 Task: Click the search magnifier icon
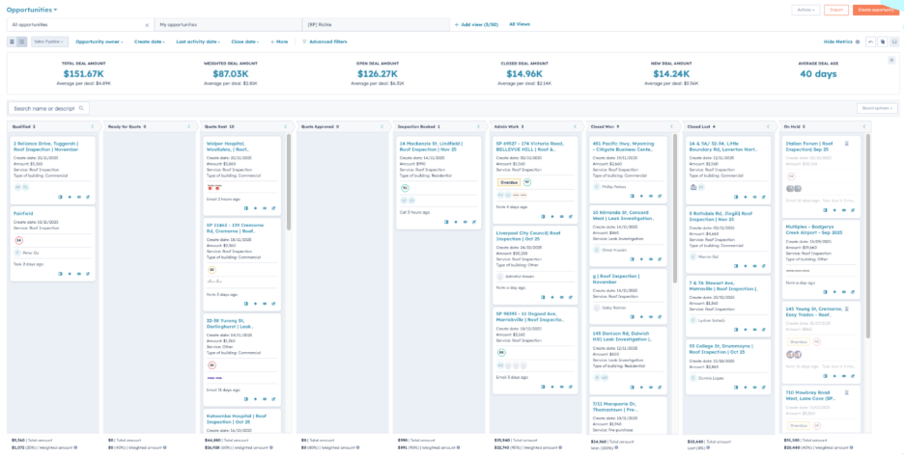pyautogui.click(x=81, y=108)
